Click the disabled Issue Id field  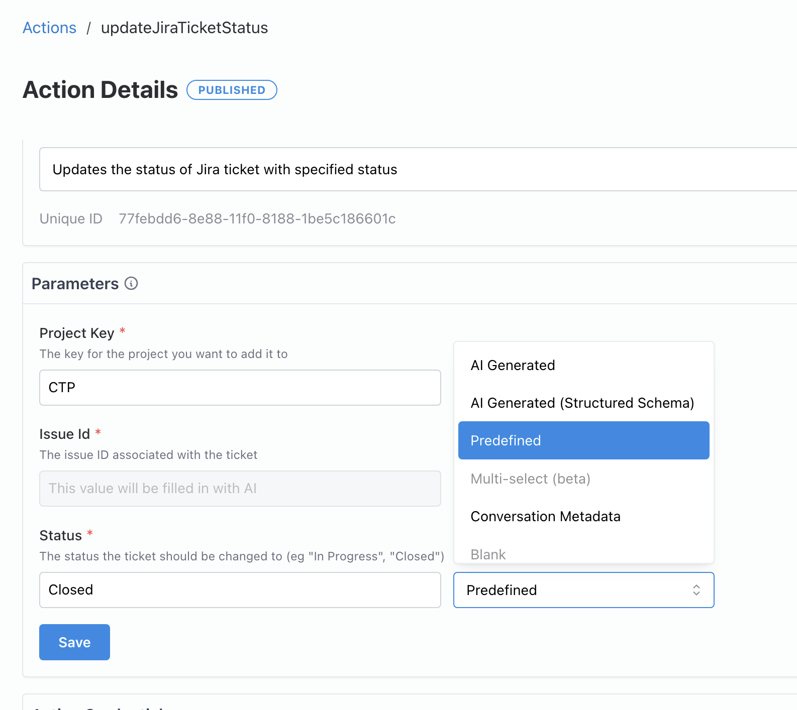point(240,489)
